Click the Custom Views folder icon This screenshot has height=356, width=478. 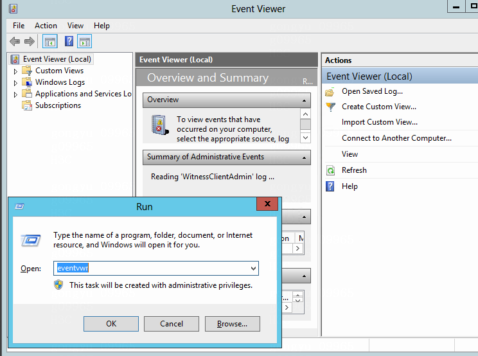(27, 71)
